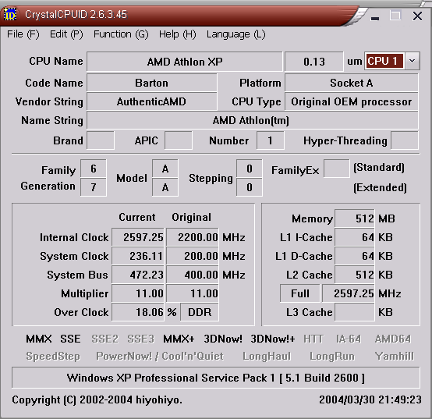Click the AuthenticAMD vendor string
The width and height of the screenshot is (432, 419).
tap(152, 101)
